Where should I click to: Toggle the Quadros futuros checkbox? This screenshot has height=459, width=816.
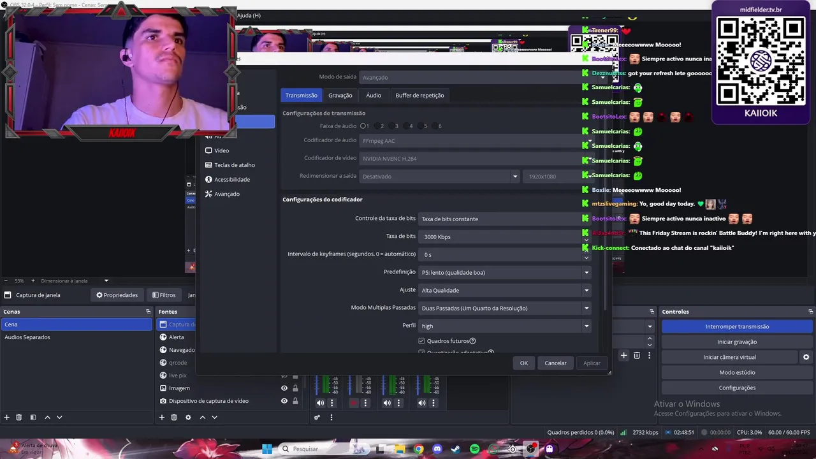click(421, 341)
